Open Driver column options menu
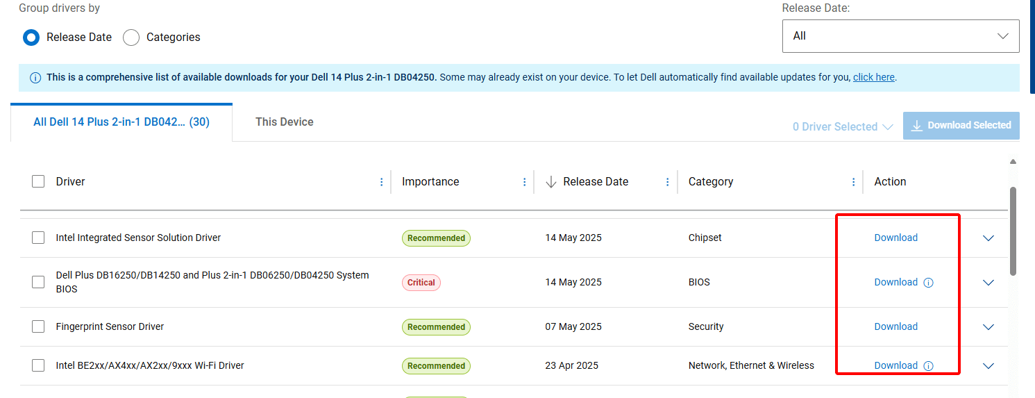Screen dimensions: 1035x398 point(382,182)
